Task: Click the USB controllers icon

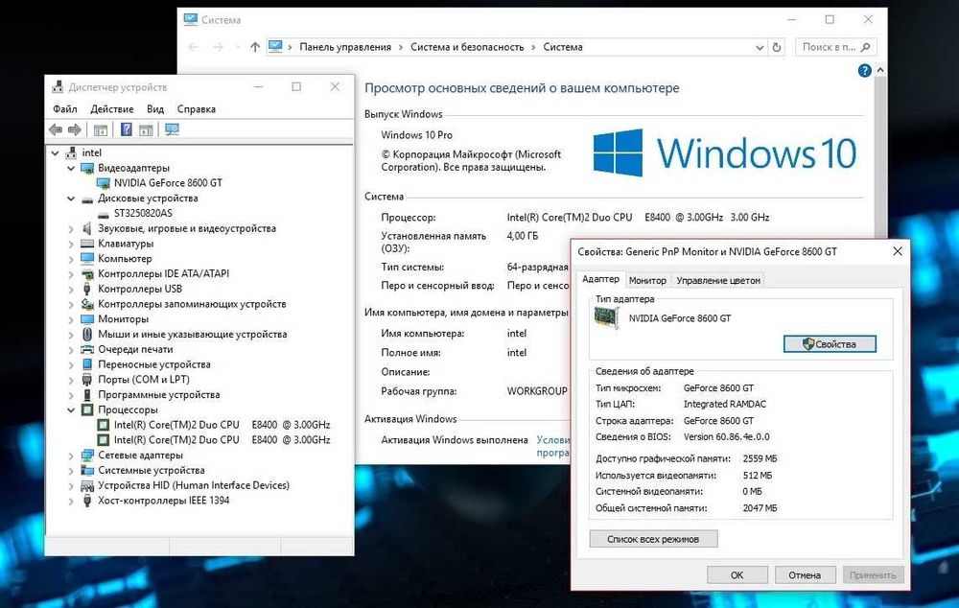Action: pos(87,289)
